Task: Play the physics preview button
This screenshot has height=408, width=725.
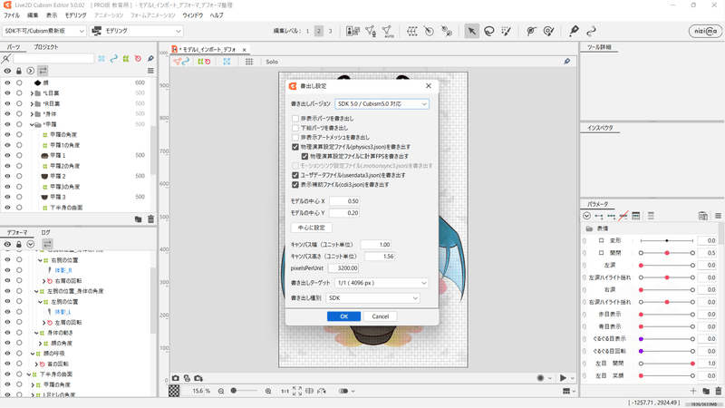Action: coord(563,378)
